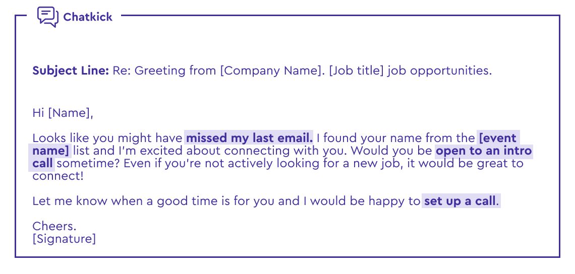Click 'Let me know when' sentence start

tap(85, 201)
